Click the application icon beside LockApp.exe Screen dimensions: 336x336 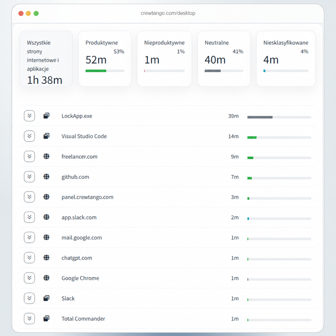click(46, 116)
